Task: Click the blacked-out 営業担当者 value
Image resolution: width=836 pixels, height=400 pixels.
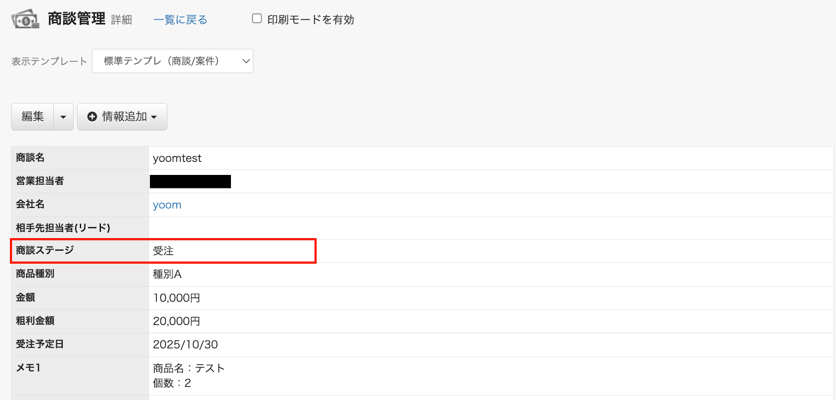Action: click(190, 181)
